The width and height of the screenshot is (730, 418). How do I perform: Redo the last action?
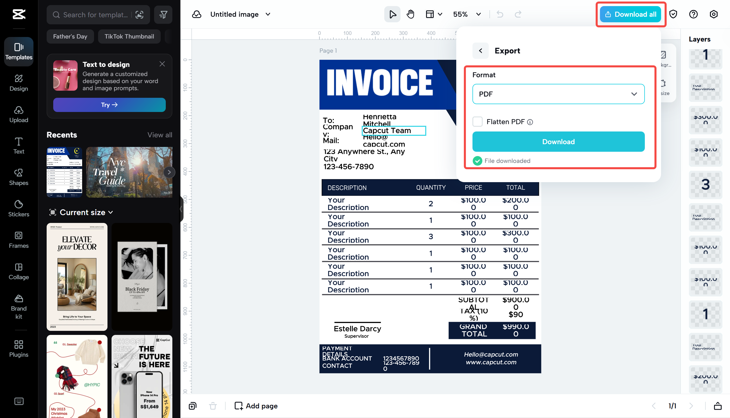coord(518,14)
